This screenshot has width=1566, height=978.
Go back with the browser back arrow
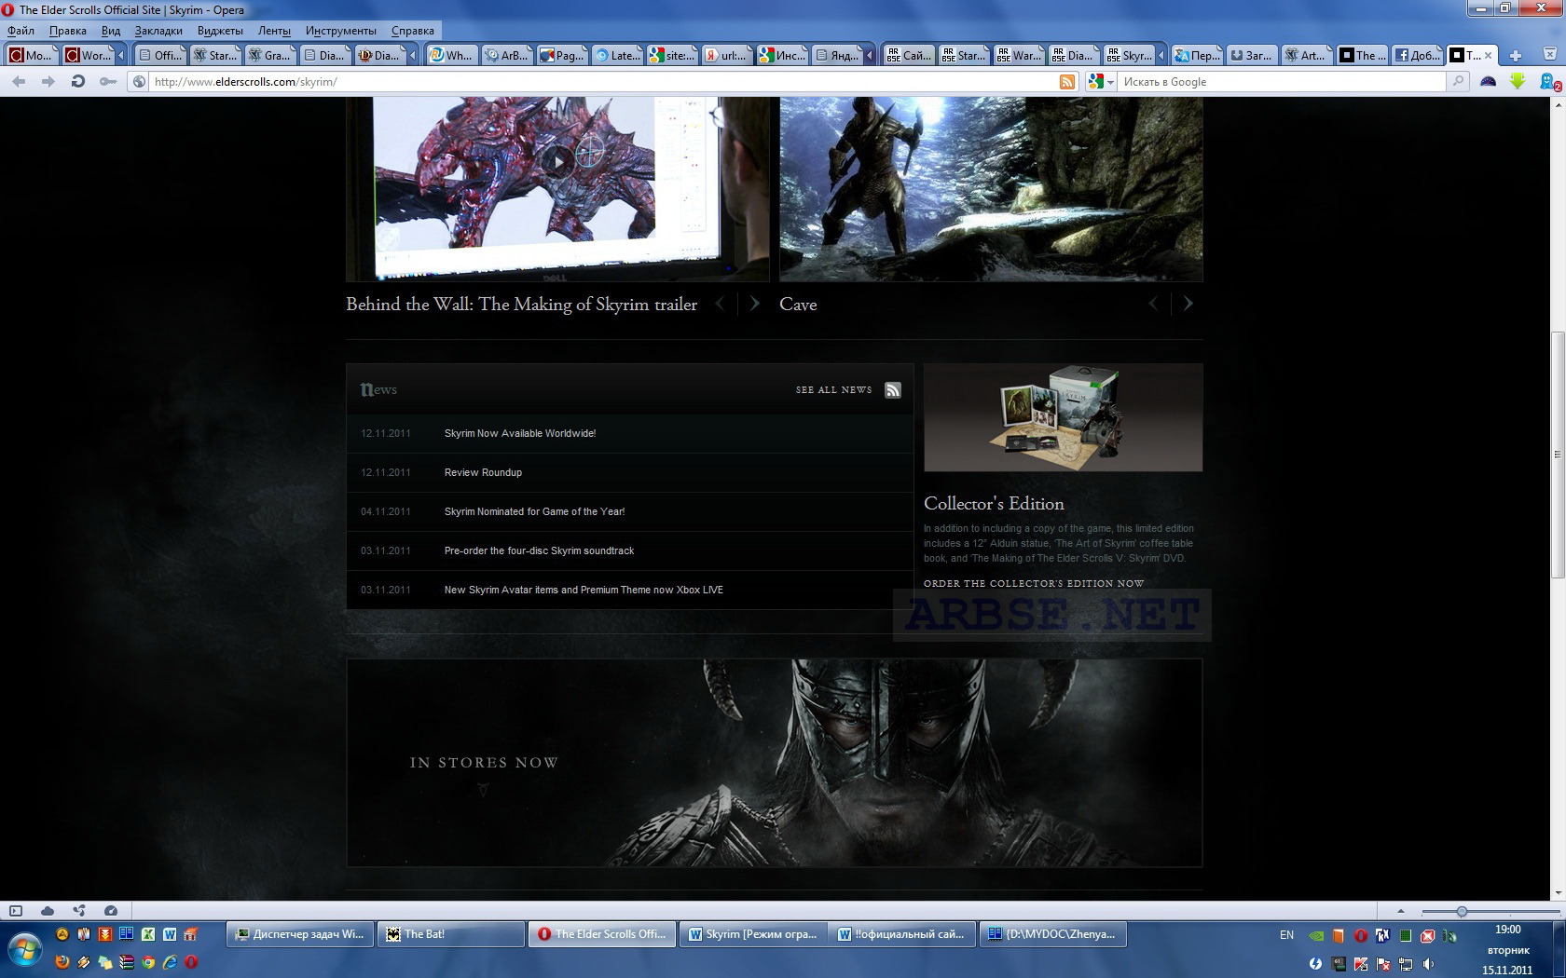click(x=19, y=82)
